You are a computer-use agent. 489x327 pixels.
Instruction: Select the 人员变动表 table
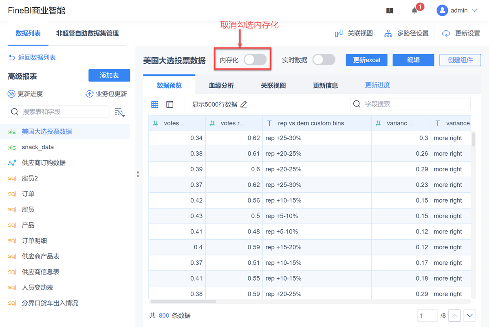coord(65,288)
